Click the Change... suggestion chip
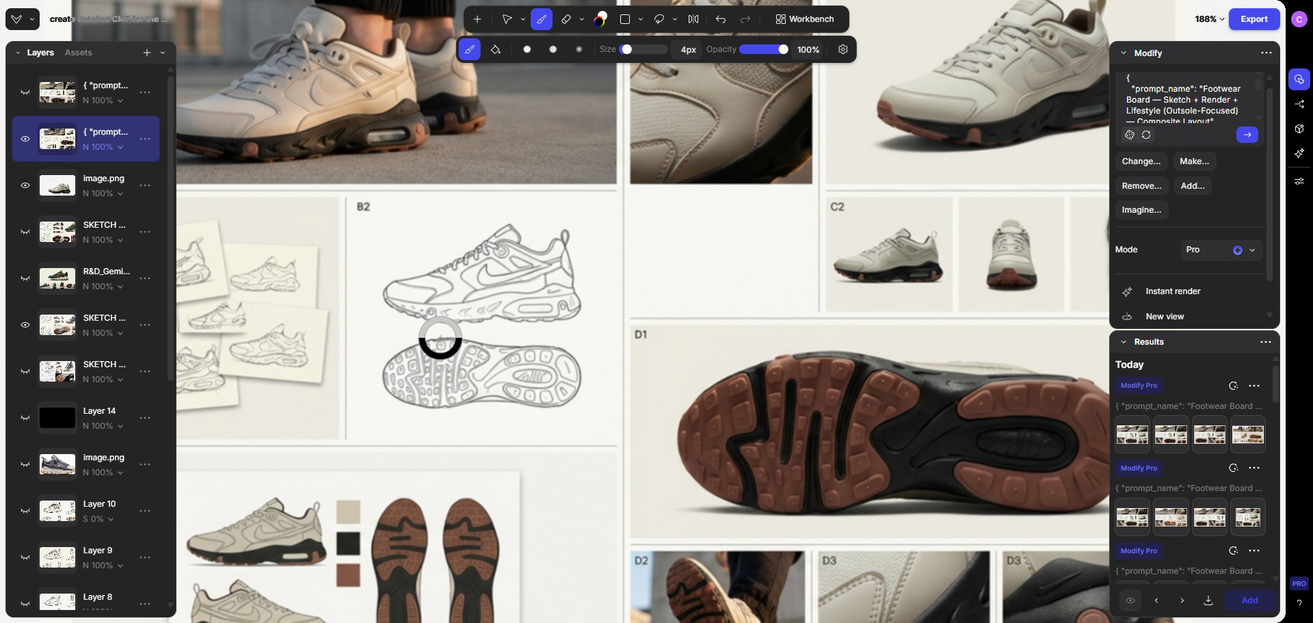 1141,161
